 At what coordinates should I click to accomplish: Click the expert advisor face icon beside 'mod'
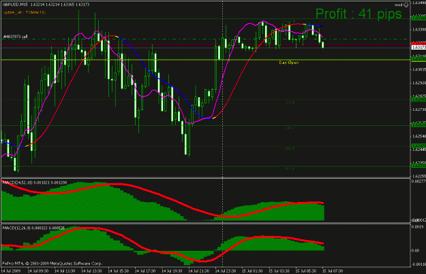click(x=406, y=5)
